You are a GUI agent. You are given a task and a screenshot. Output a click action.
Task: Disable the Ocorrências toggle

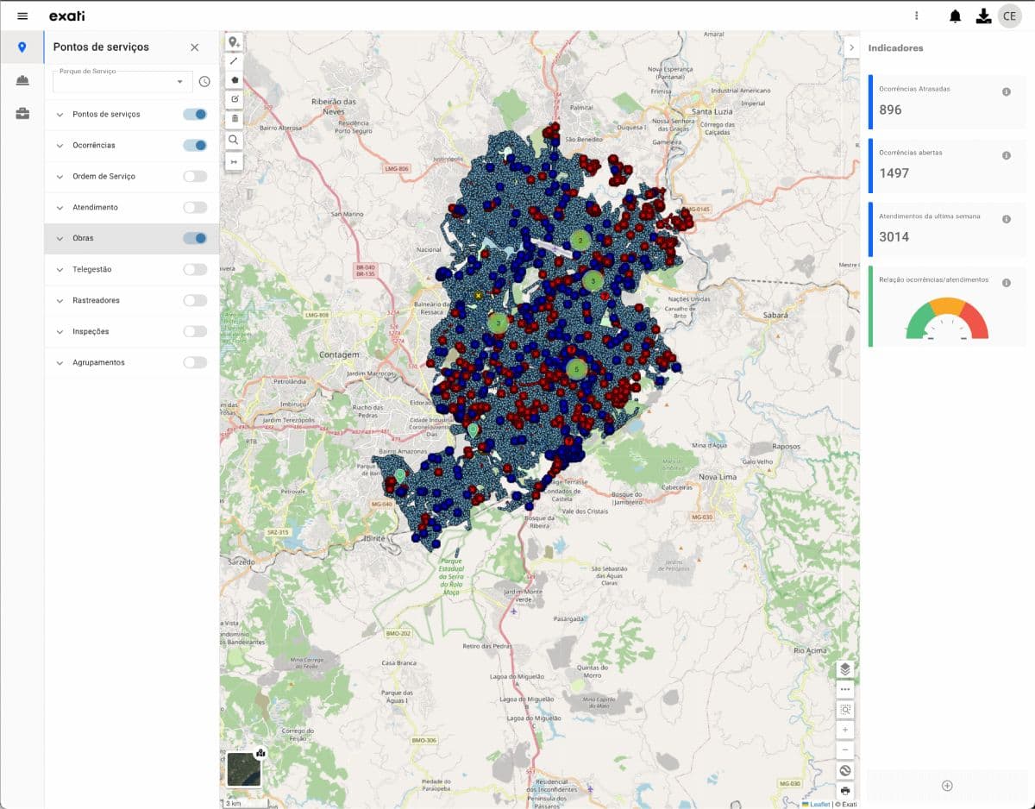click(x=195, y=146)
